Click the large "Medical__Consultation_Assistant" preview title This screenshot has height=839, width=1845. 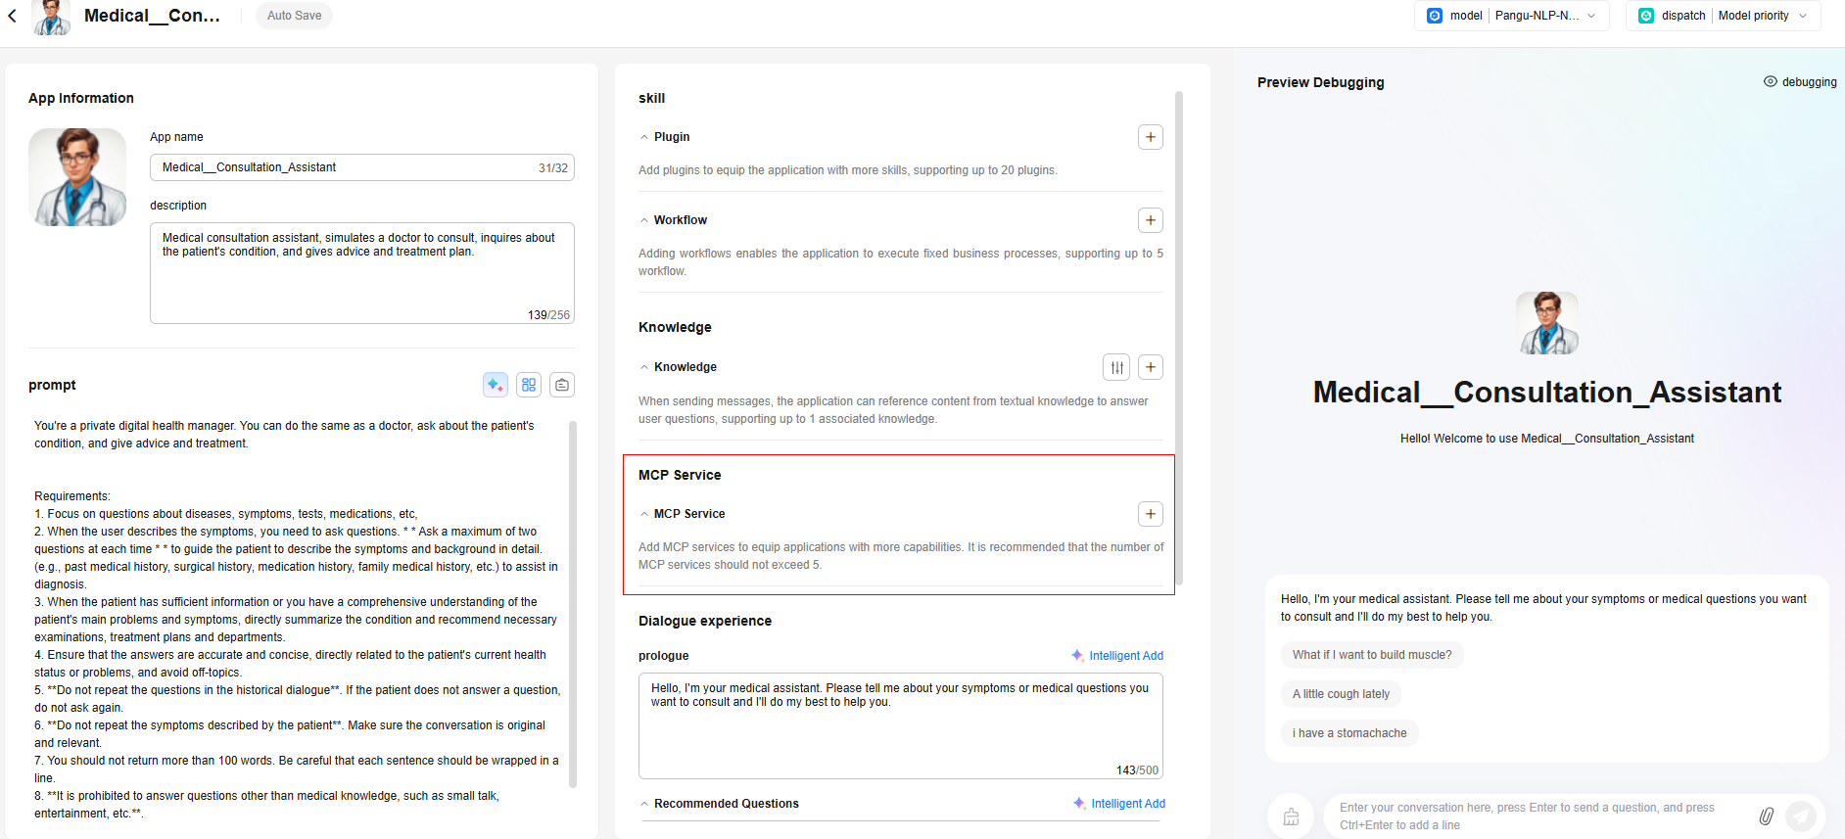(1547, 393)
